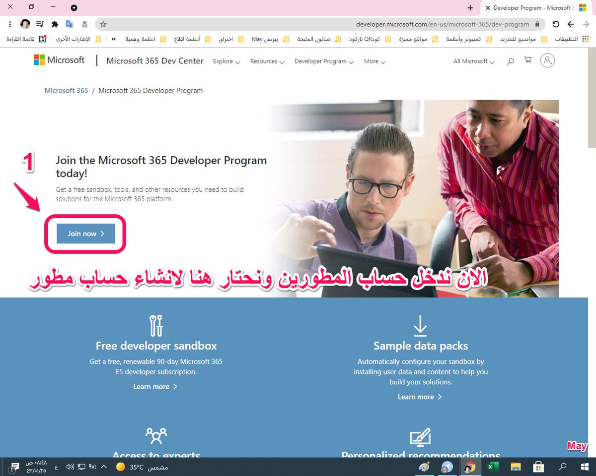Click the Join the Microsoft 365 Developer Program heading
This screenshot has width=596, height=476.
161,167
